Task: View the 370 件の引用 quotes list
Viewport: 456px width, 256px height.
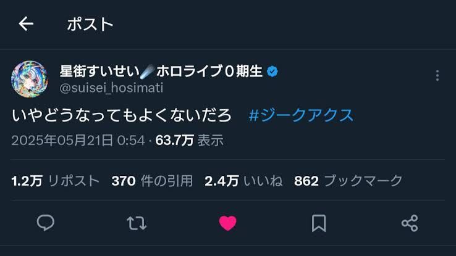Action: coord(152,181)
